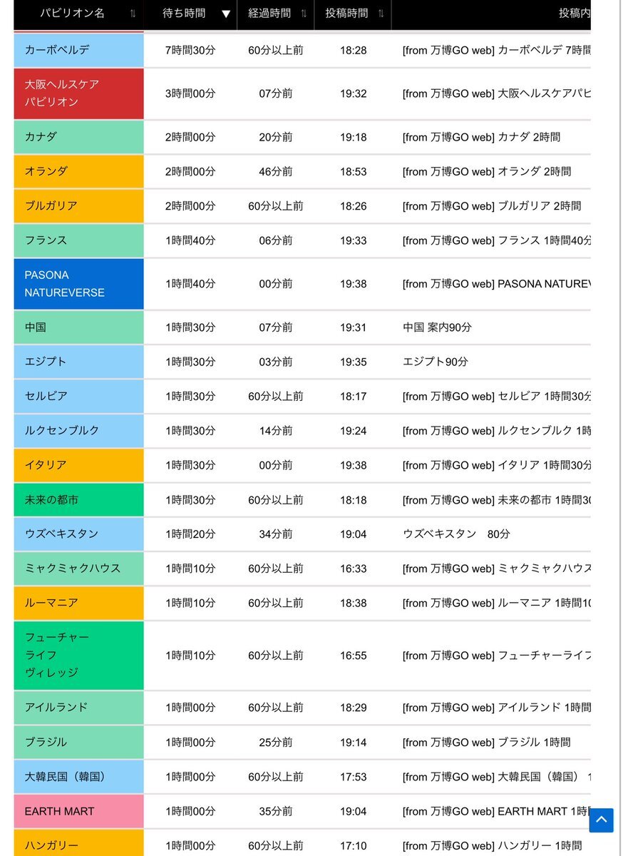Select the エジプト pavilion name cell
628x856 pixels.
[x=78, y=362]
